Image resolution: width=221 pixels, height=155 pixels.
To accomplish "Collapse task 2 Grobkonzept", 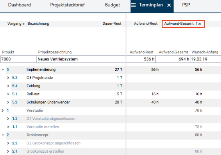I will pos(3,135).
